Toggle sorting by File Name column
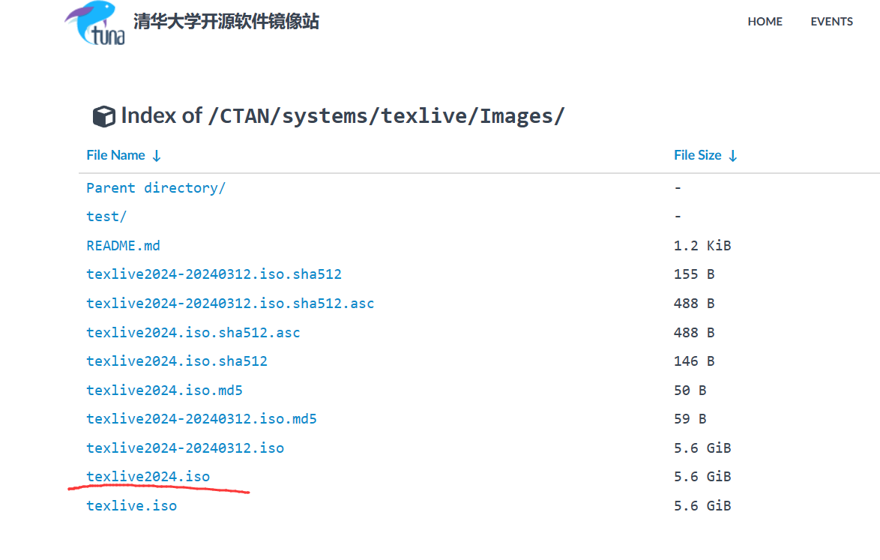This screenshot has width=880, height=560. pyautogui.click(x=115, y=155)
